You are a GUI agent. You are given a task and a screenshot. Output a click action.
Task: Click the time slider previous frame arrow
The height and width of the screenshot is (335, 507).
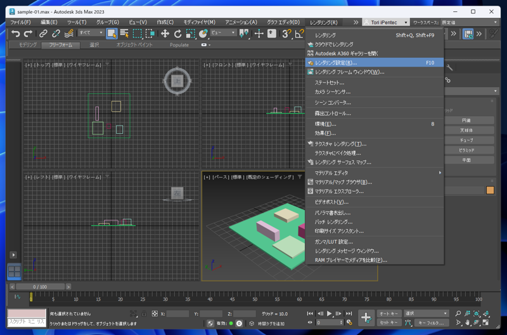coord(12,287)
